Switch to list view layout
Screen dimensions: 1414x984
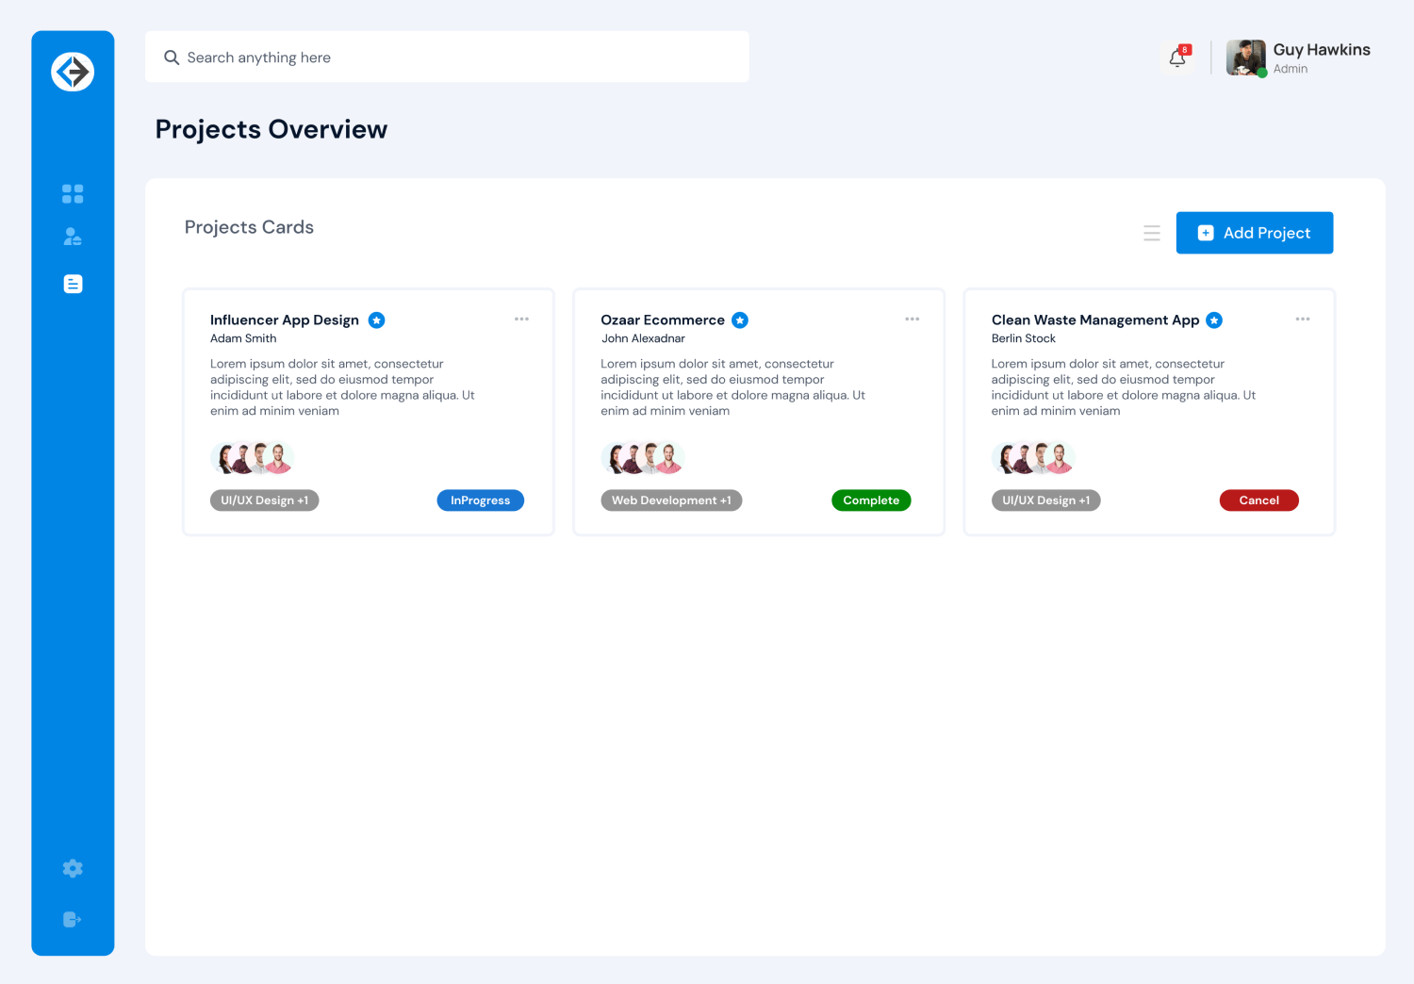point(1151,233)
